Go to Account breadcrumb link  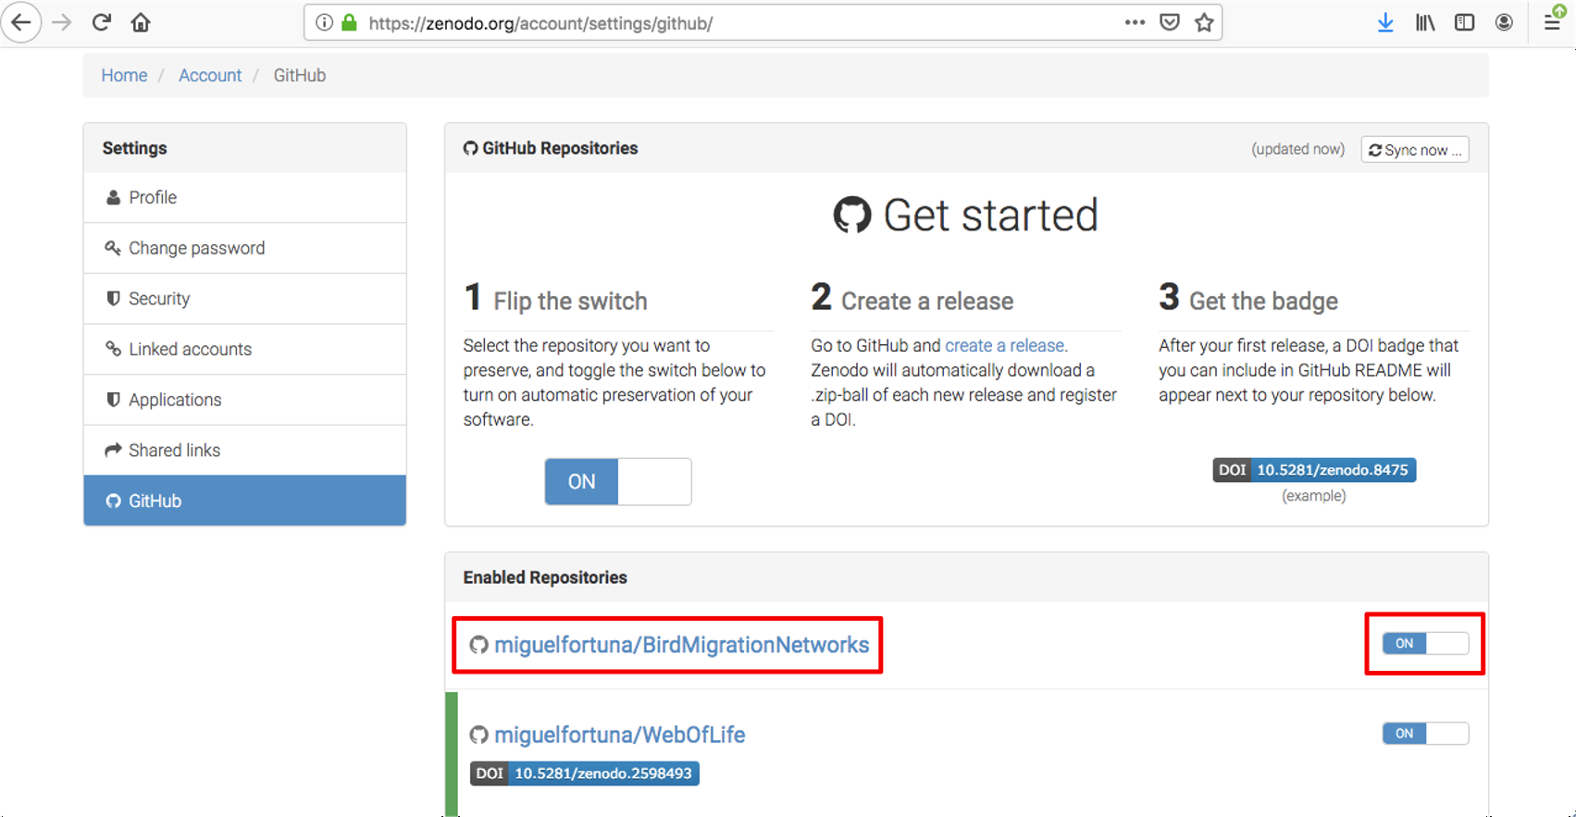point(210,75)
